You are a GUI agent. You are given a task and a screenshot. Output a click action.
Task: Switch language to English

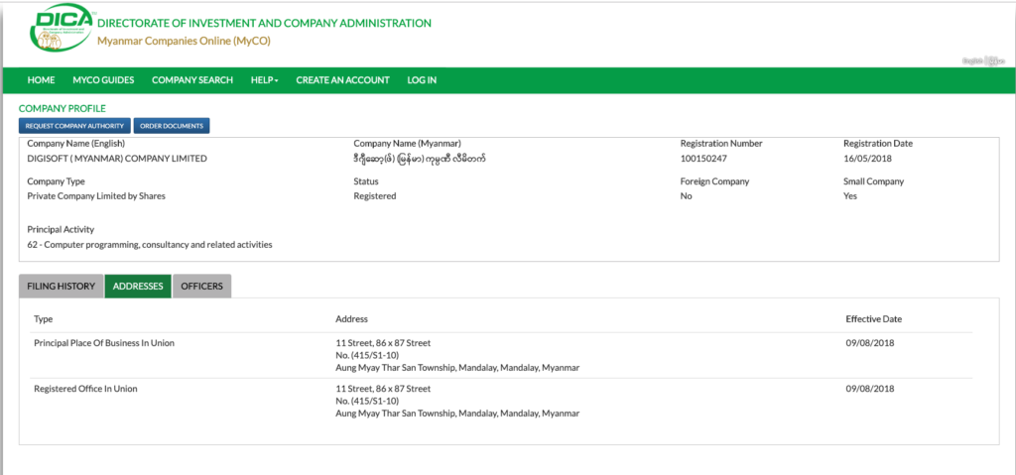coord(972,60)
